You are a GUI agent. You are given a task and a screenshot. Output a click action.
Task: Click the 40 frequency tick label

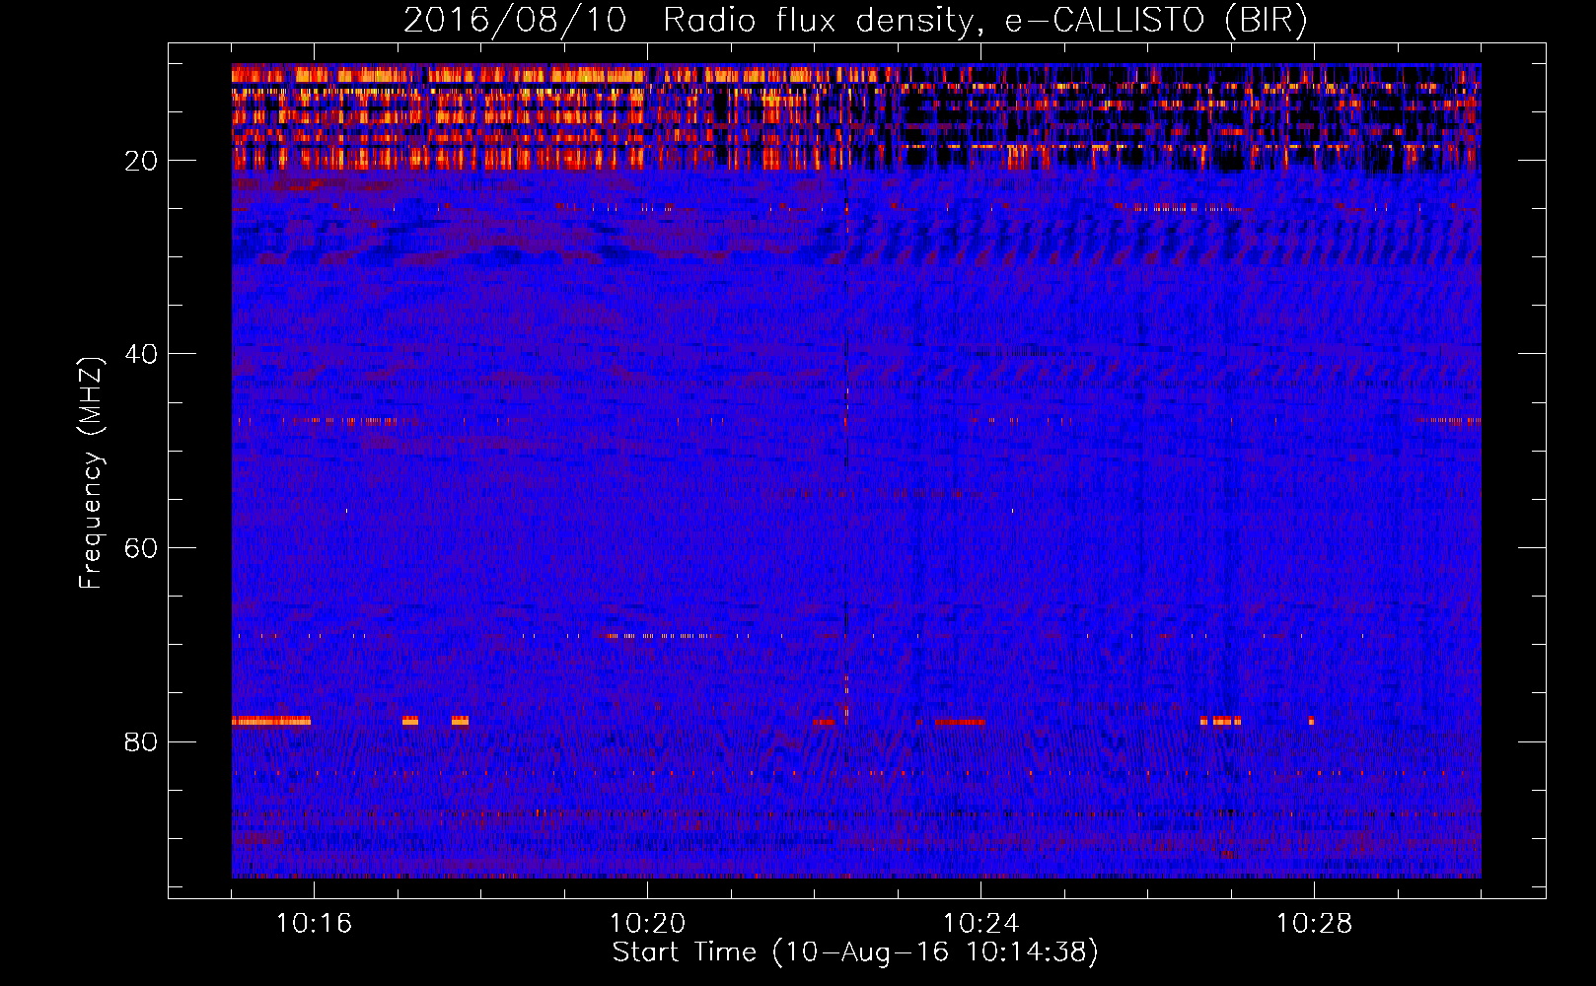point(142,354)
